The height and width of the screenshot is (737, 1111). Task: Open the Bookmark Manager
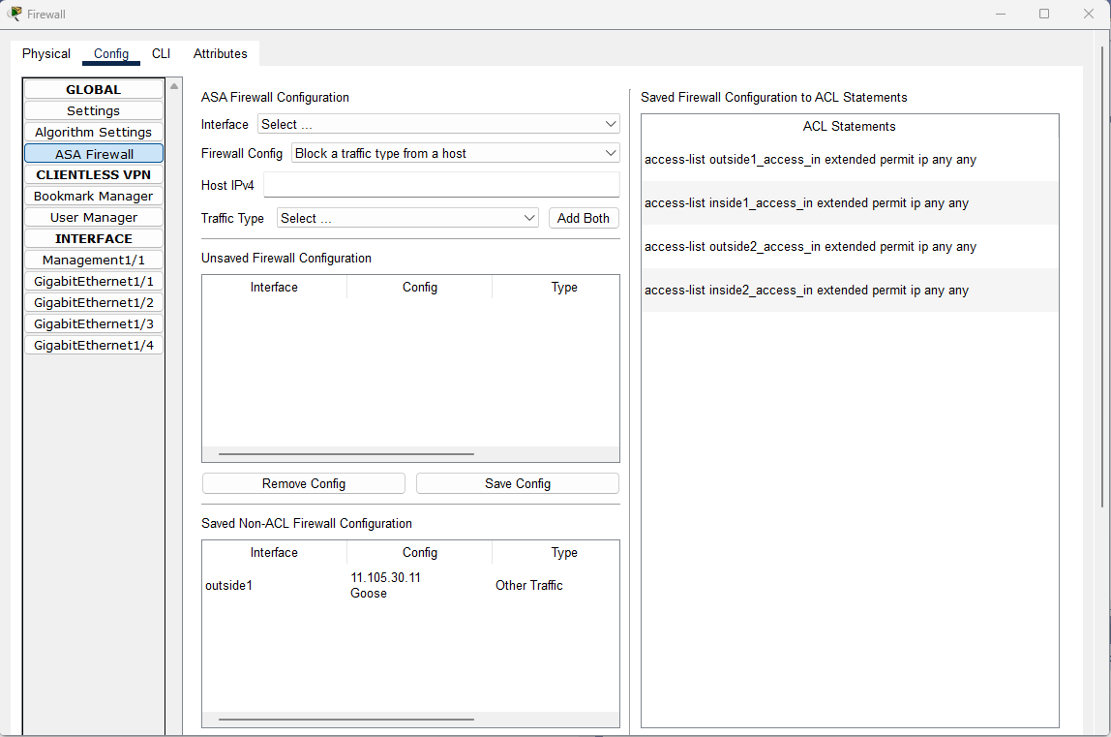(x=93, y=196)
